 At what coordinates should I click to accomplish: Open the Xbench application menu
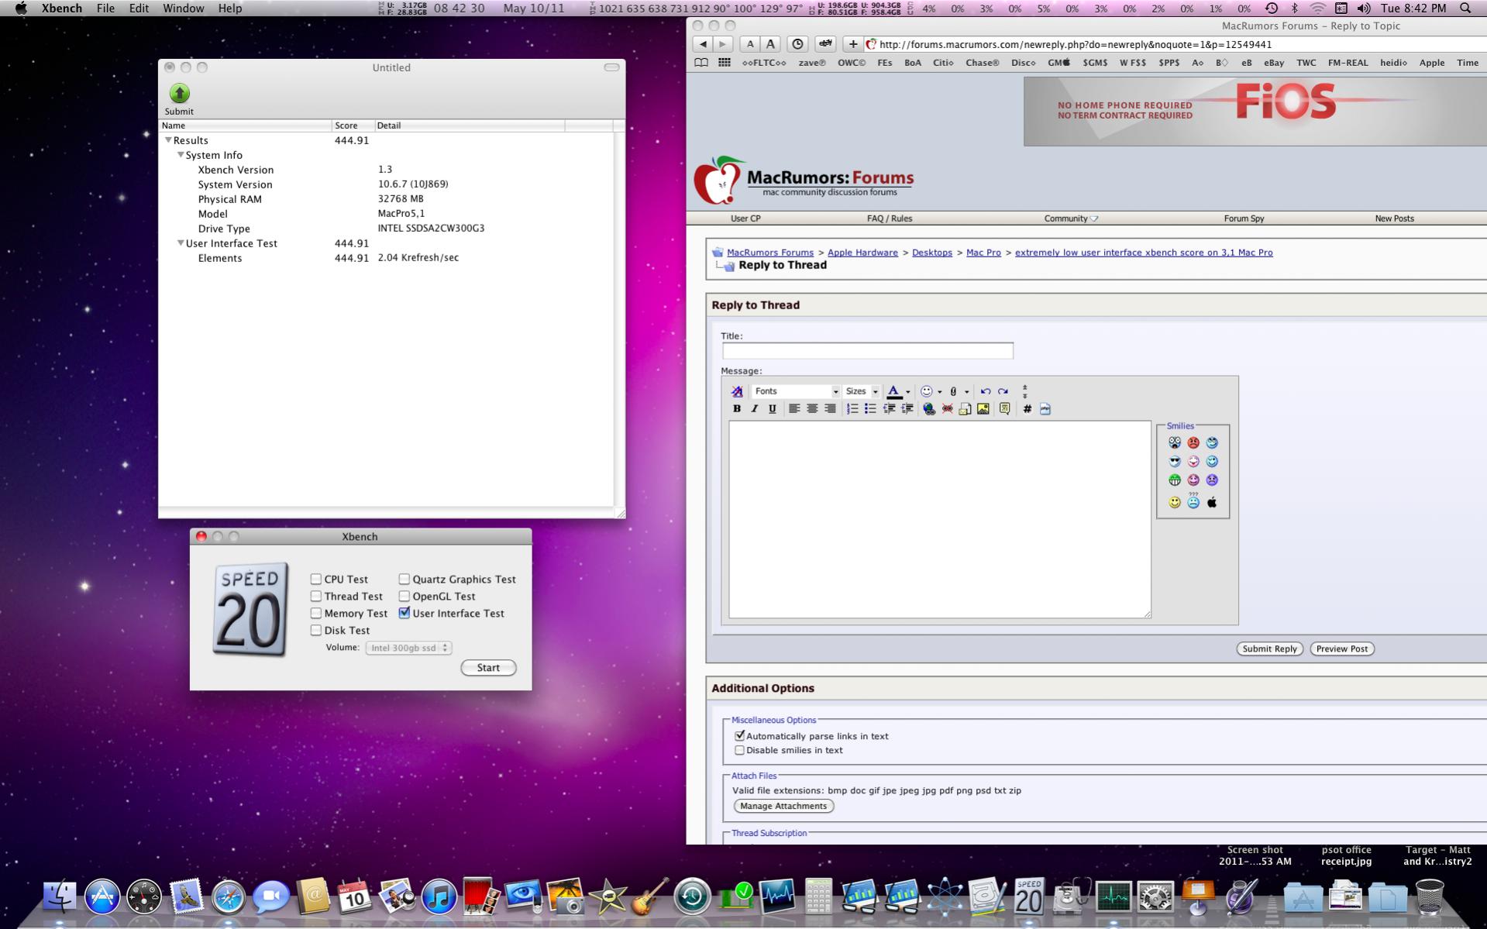pyautogui.click(x=61, y=8)
